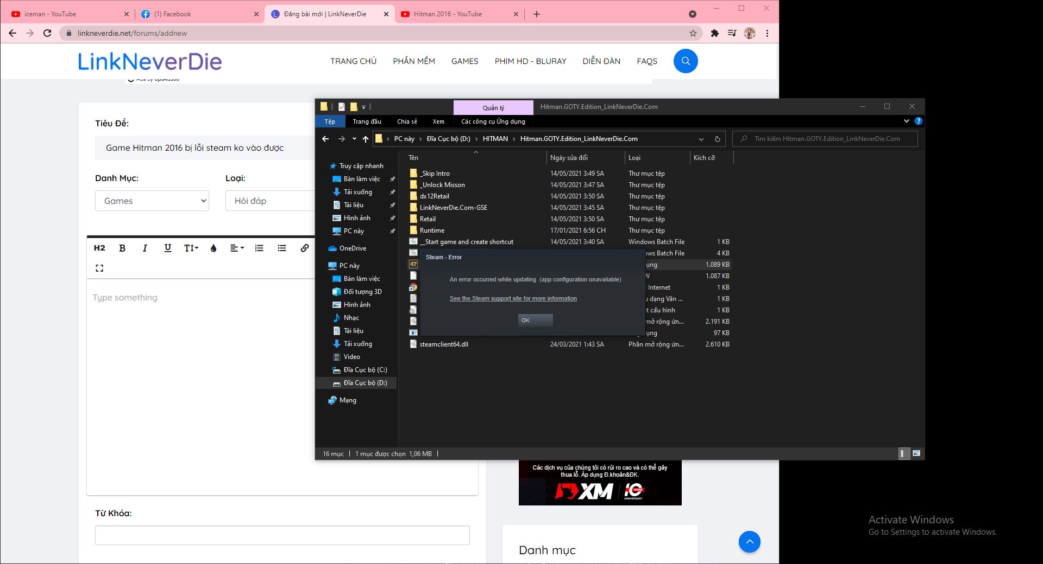Open the text alignment dropdown
This screenshot has height=564, width=1043.
point(237,248)
